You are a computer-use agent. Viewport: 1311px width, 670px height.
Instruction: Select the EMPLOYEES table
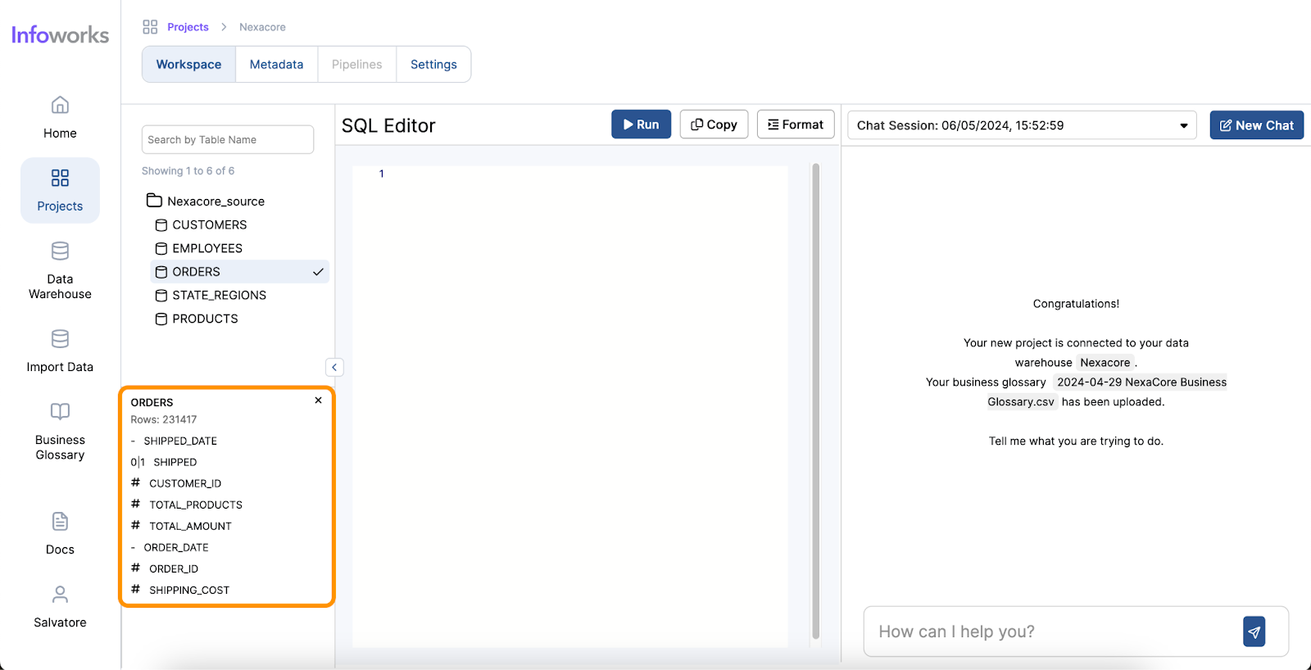tap(207, 249)
